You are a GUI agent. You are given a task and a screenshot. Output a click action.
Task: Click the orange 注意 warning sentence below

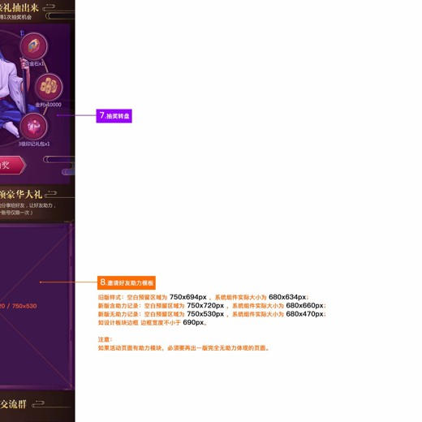pos(183,348)
